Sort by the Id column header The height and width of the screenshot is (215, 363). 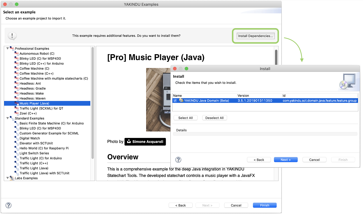point(320,95)
